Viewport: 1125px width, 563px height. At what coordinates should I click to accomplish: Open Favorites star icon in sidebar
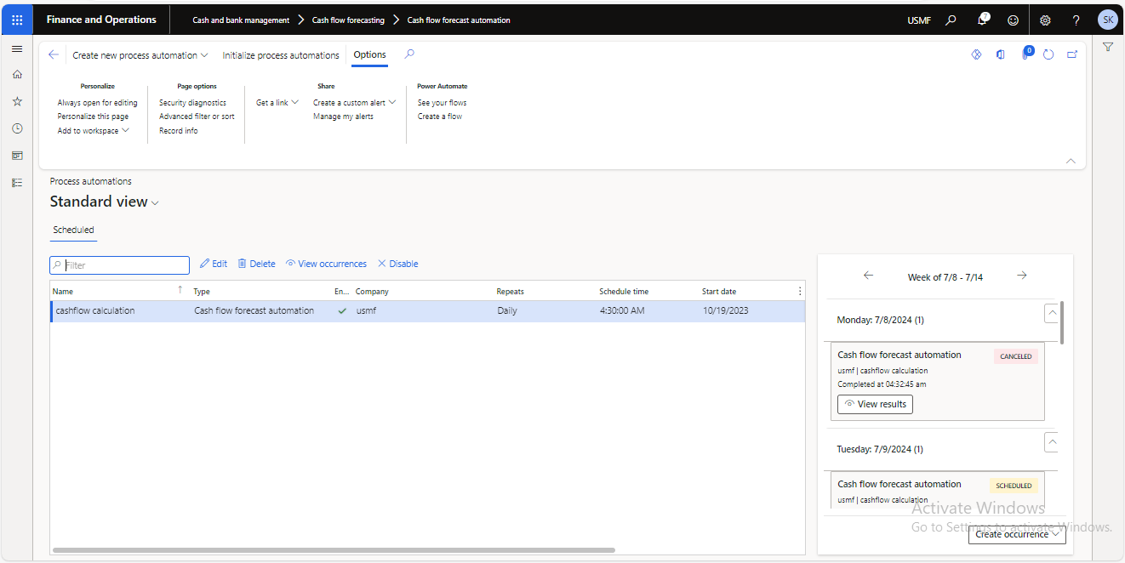[17, 101]
